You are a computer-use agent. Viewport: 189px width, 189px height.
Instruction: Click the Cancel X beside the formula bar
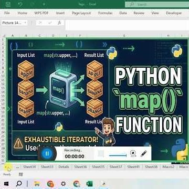pyautogui.click(x=40, y=23)
